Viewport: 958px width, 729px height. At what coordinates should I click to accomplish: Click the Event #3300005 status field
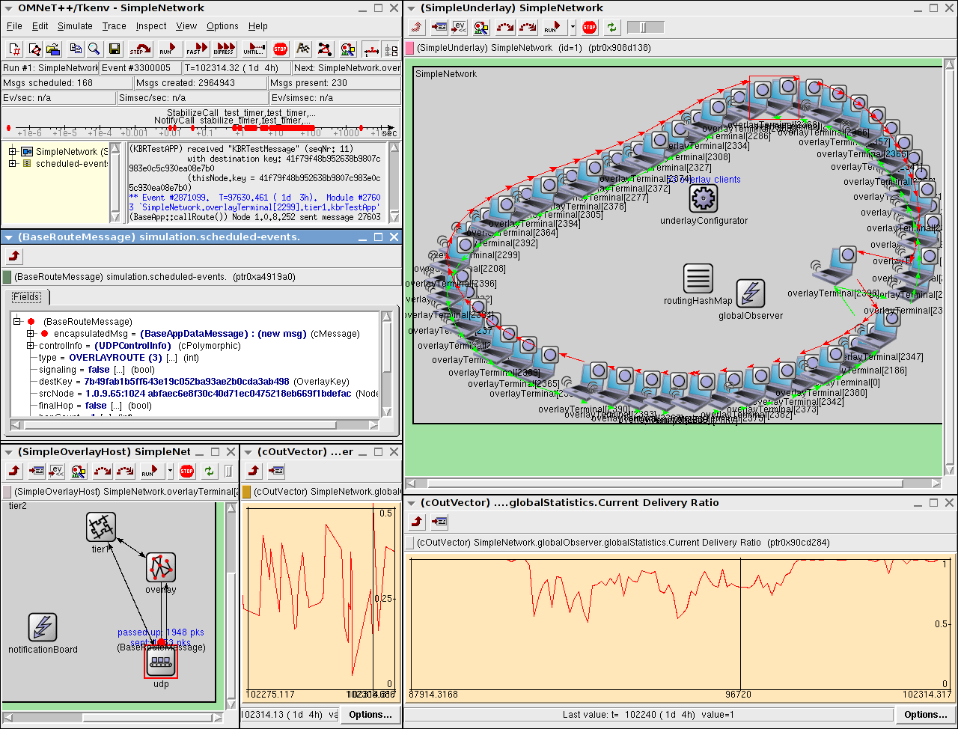pos(140,67)
